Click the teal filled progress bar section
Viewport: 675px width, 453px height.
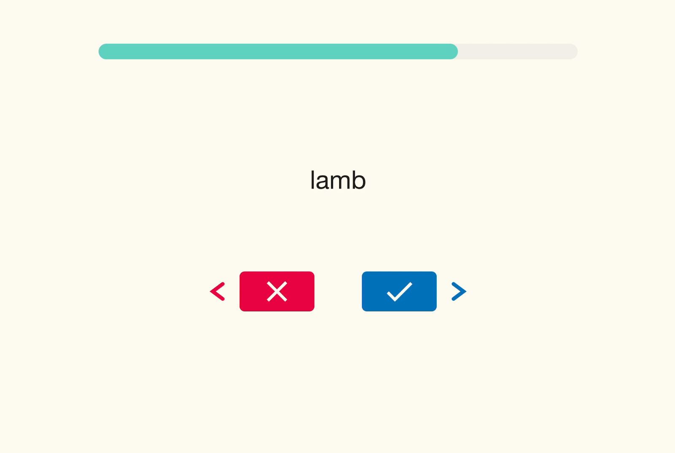(x=278, y=52)
